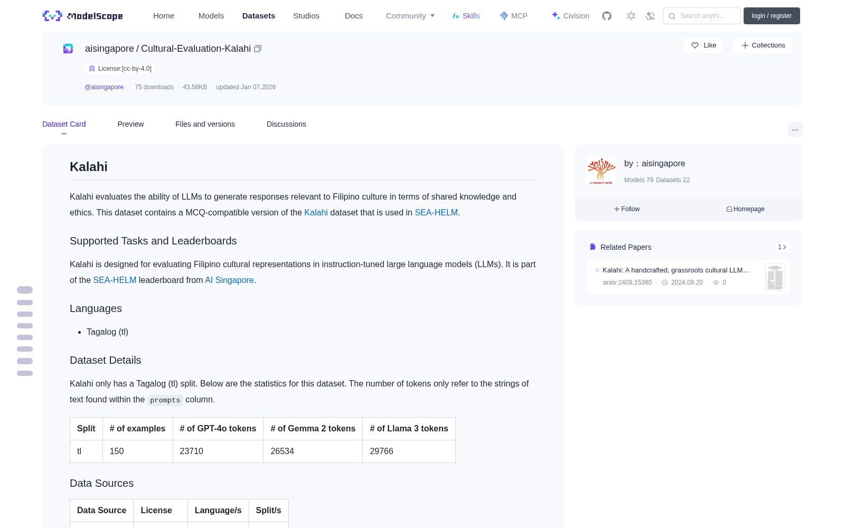Add dataset to Collections

763,45
